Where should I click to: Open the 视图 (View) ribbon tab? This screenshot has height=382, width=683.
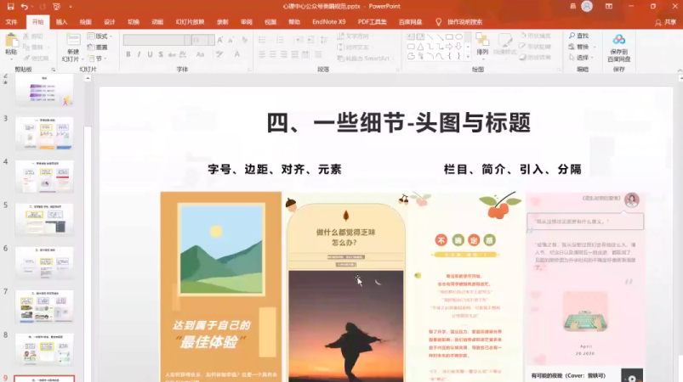270,22
